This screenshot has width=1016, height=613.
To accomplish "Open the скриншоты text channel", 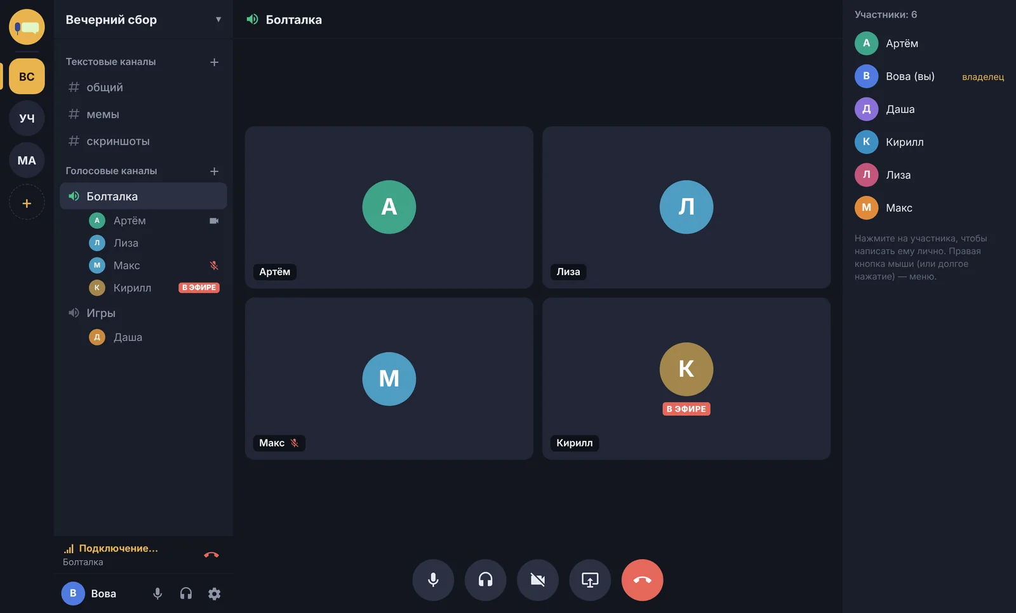I will 144,141.
